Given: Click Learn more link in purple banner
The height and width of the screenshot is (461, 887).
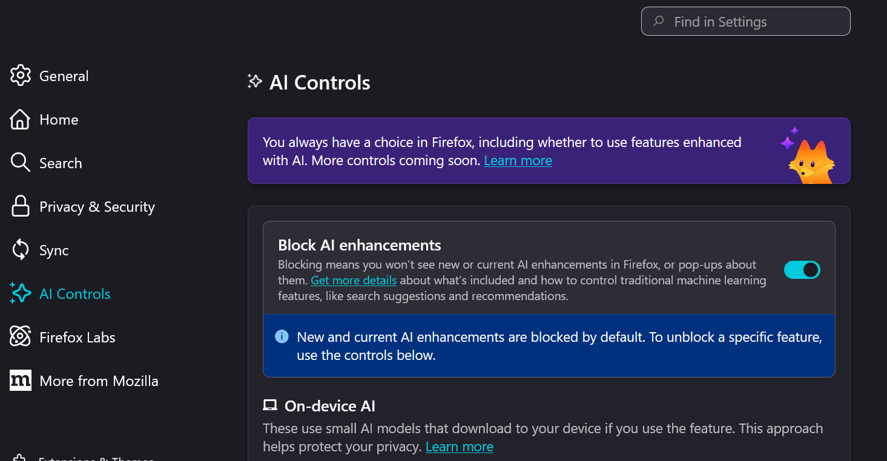Looking at the screenshot, I should (x=518, y=161).
